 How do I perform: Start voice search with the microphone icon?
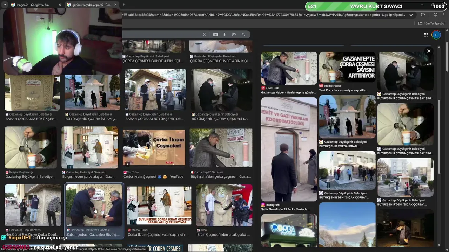(x=224, y=35)
